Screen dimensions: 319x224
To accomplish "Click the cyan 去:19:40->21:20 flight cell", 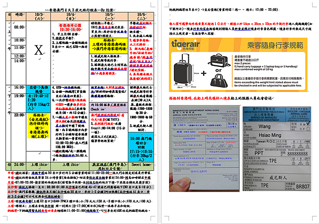I will (38, 103).
